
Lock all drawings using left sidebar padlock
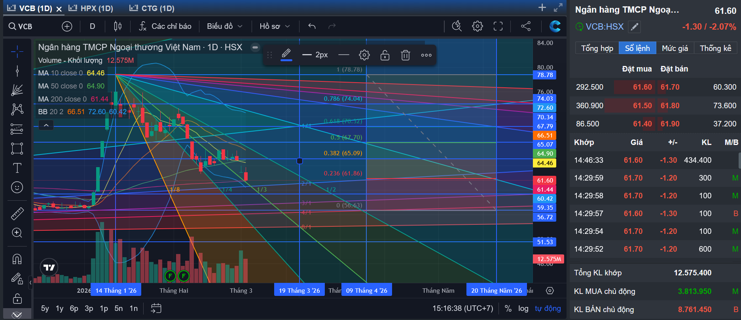[17, 298]
